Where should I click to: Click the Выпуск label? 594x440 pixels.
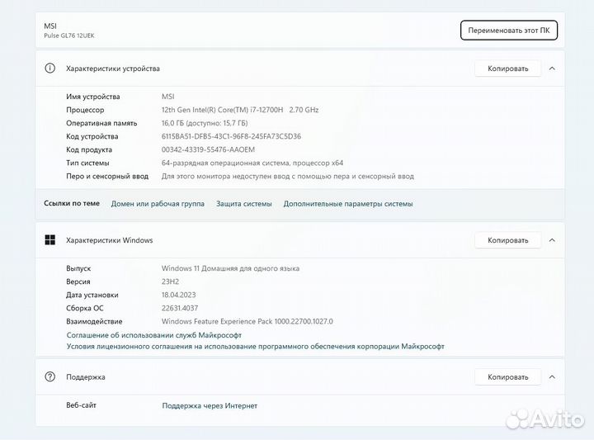pyautogui.click(x=78, y=268)
